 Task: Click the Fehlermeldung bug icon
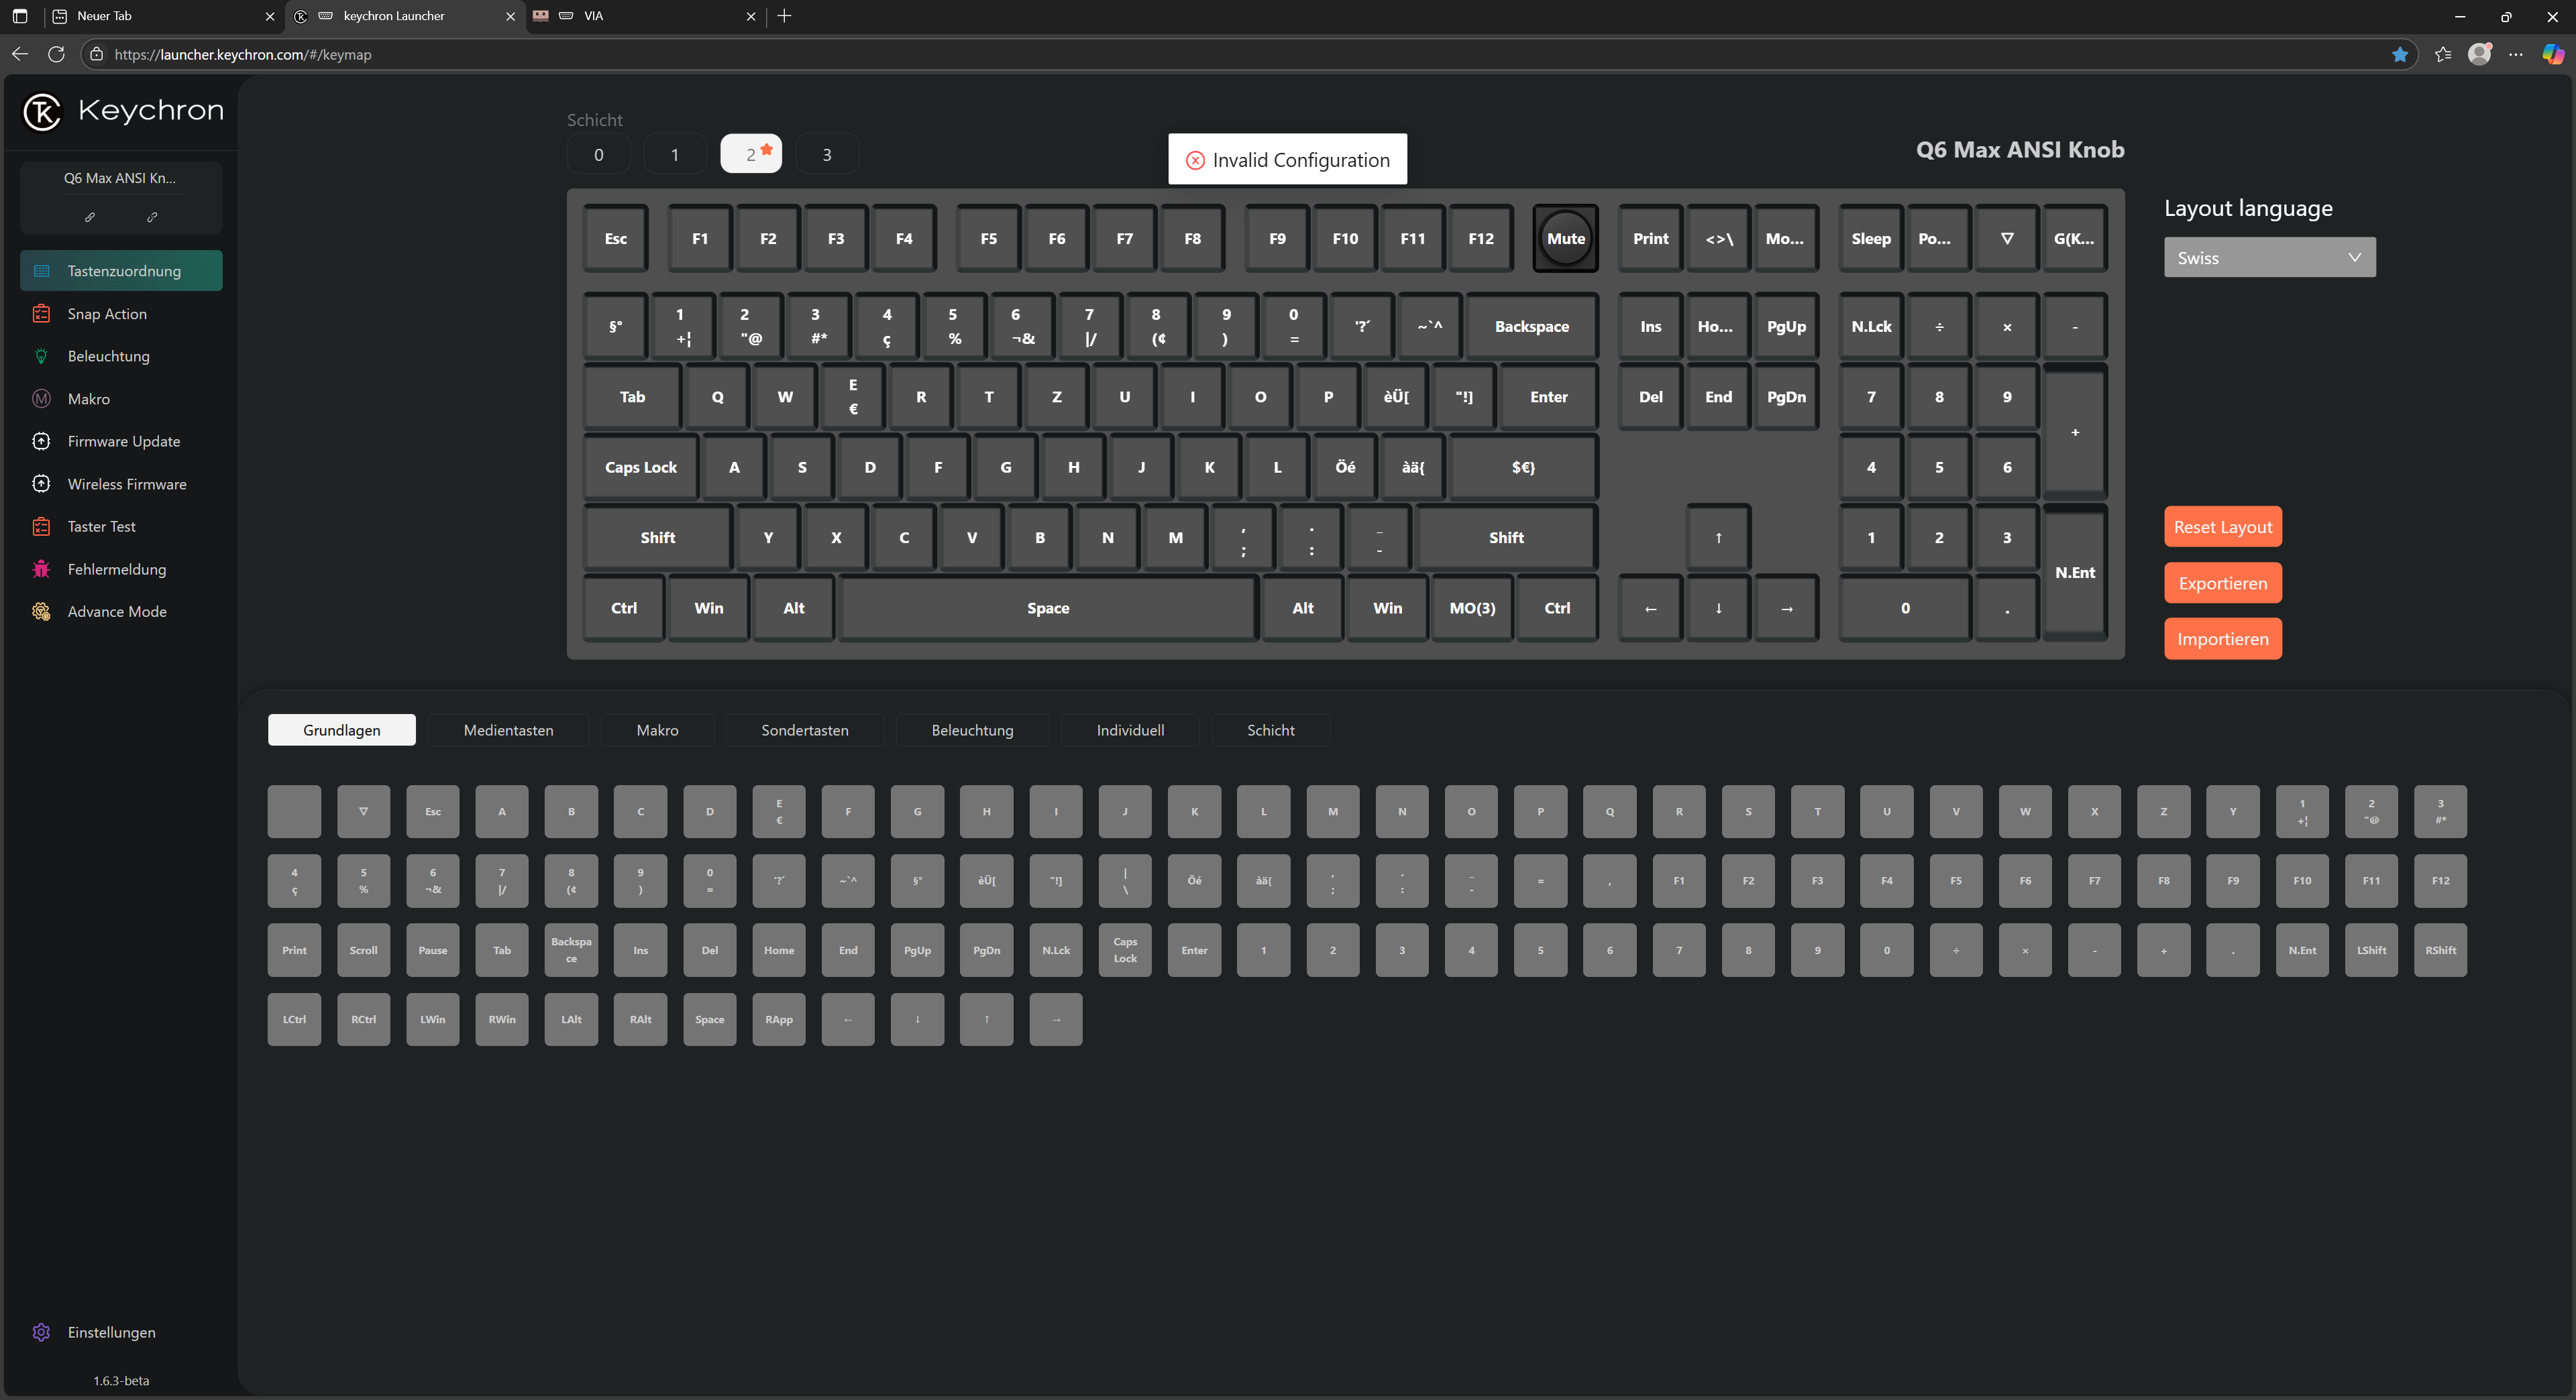(41, 569)
